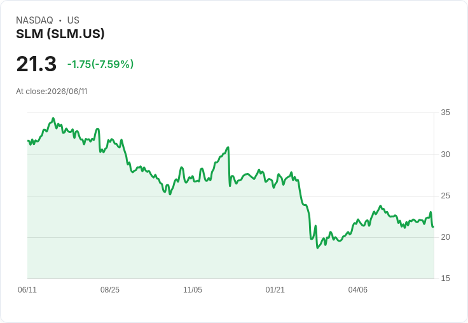Click the 35 price axis label
The height and width of the screenshot is (323, 468).
tap(446, 113)
